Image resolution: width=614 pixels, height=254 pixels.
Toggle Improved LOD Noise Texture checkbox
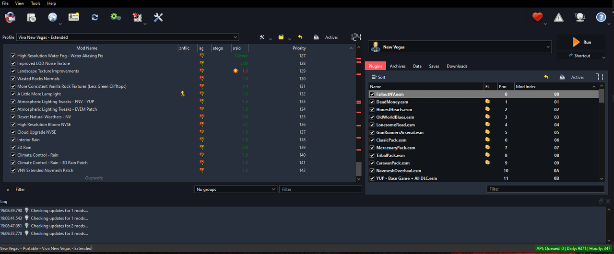tap(13, 63)
